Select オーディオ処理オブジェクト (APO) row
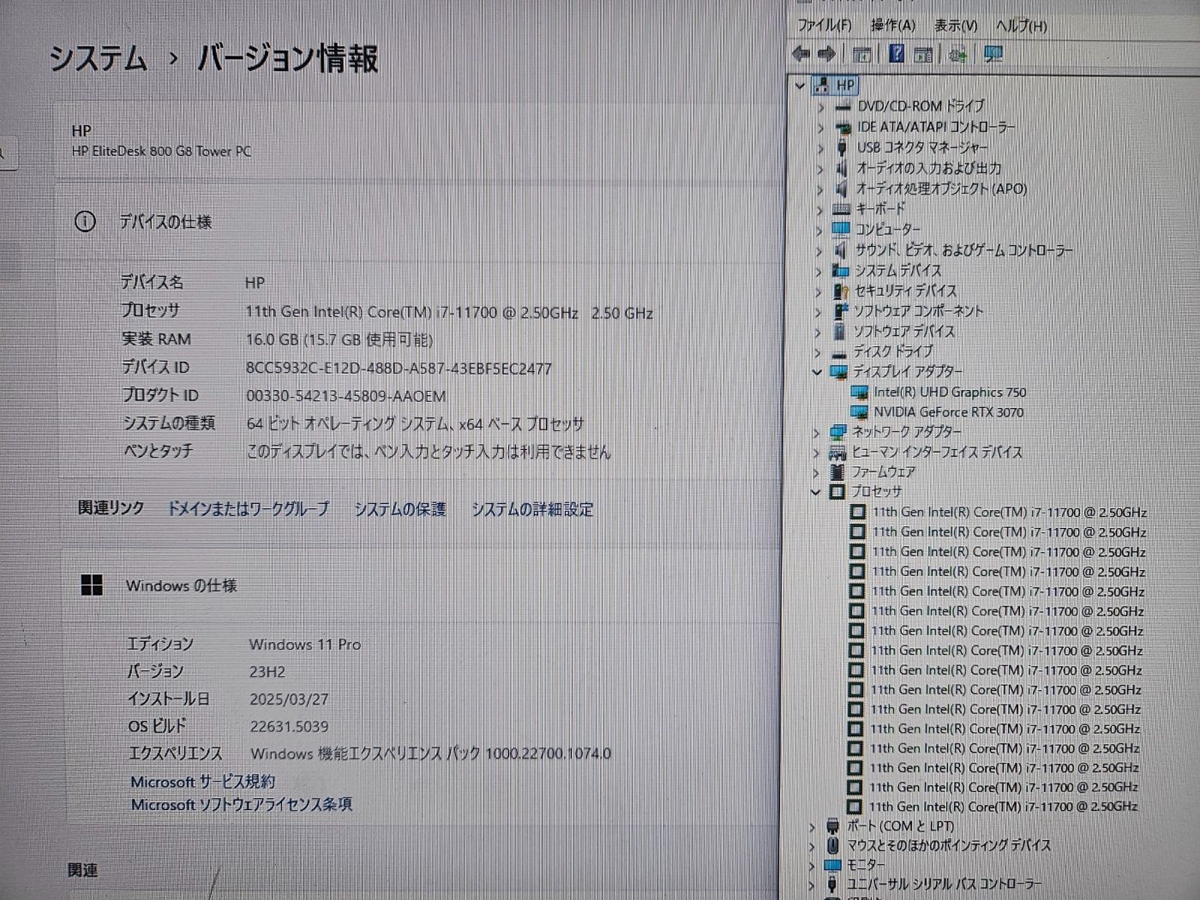The image size is (1200, 900). [941, 189]
